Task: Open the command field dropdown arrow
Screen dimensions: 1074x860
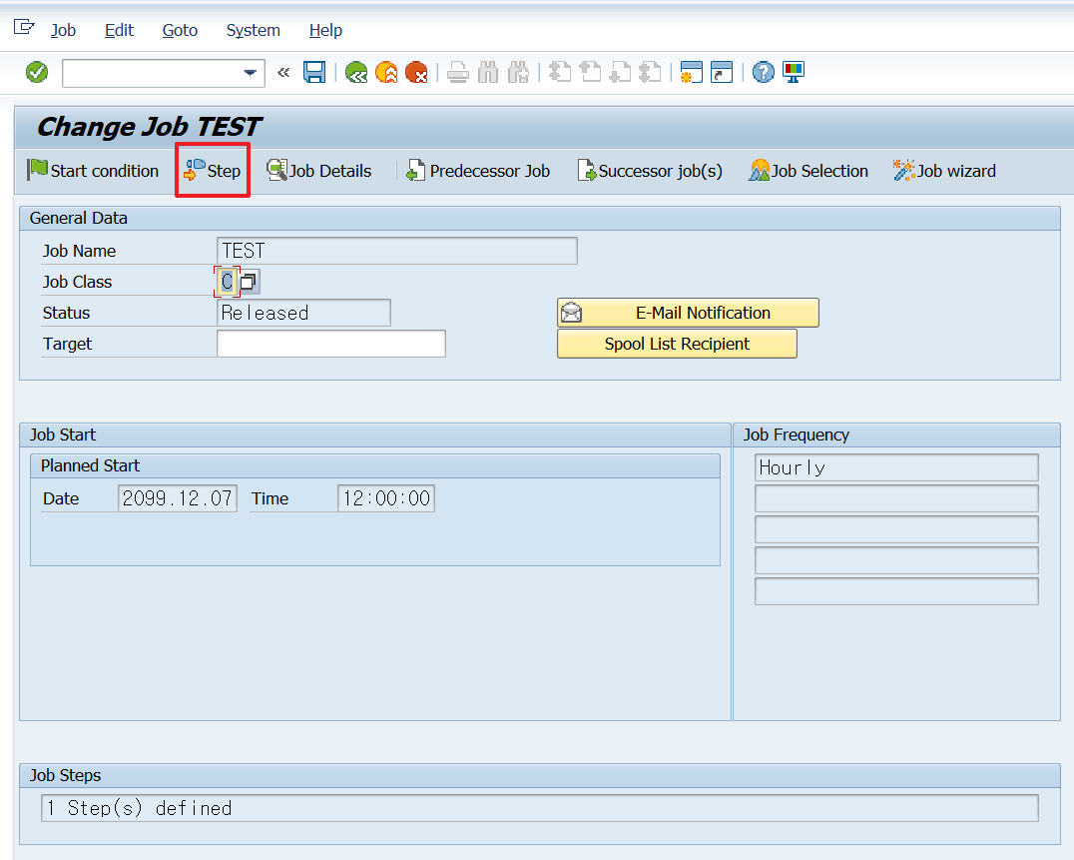Action: (251, 72)
